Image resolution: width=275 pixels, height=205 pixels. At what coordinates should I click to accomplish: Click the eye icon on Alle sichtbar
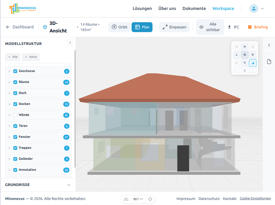pyautogui.click(x=201, y=27)
